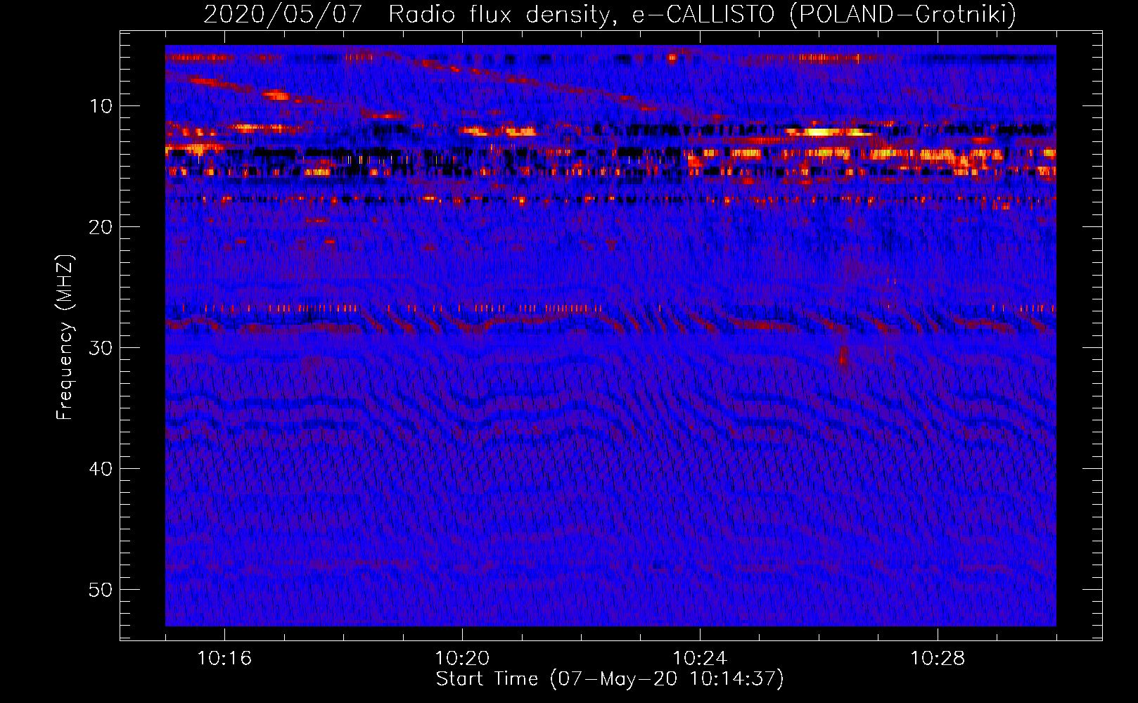This screenshot has width=1138, height=703.
Task: Click the 10:24 time tick label
Action: [x=700, y=659]
